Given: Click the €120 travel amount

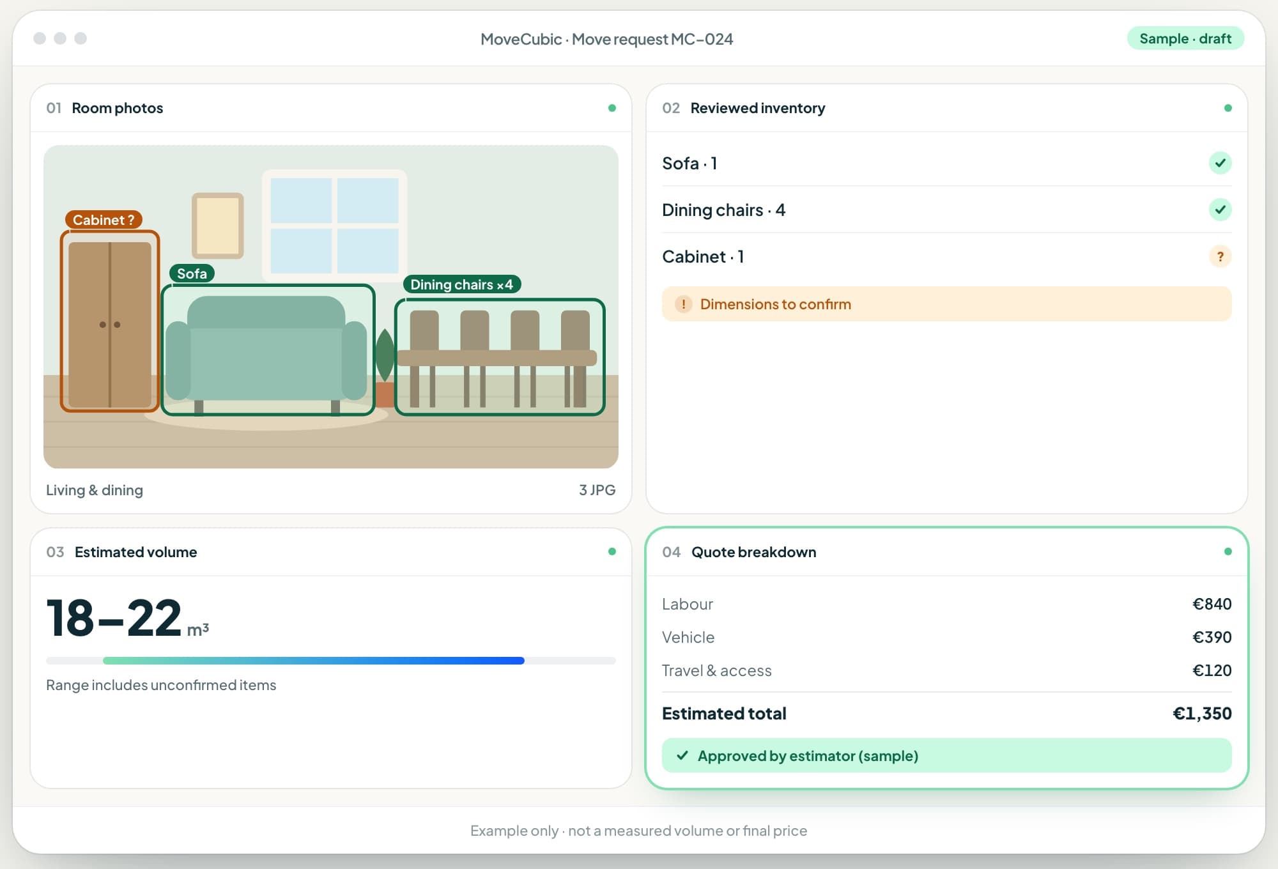Looking at the screenshot, I should tap(1212, 670).
